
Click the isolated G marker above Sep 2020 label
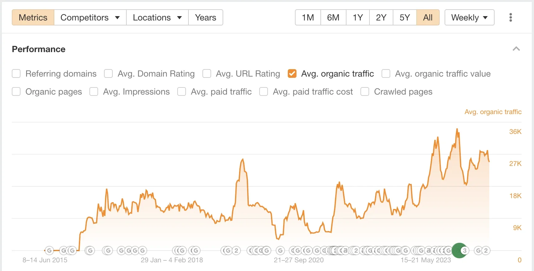[280, 251]
